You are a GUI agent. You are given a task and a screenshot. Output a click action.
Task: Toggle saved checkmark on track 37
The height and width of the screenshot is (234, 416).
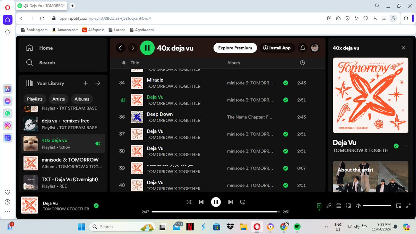coord(285,134)
